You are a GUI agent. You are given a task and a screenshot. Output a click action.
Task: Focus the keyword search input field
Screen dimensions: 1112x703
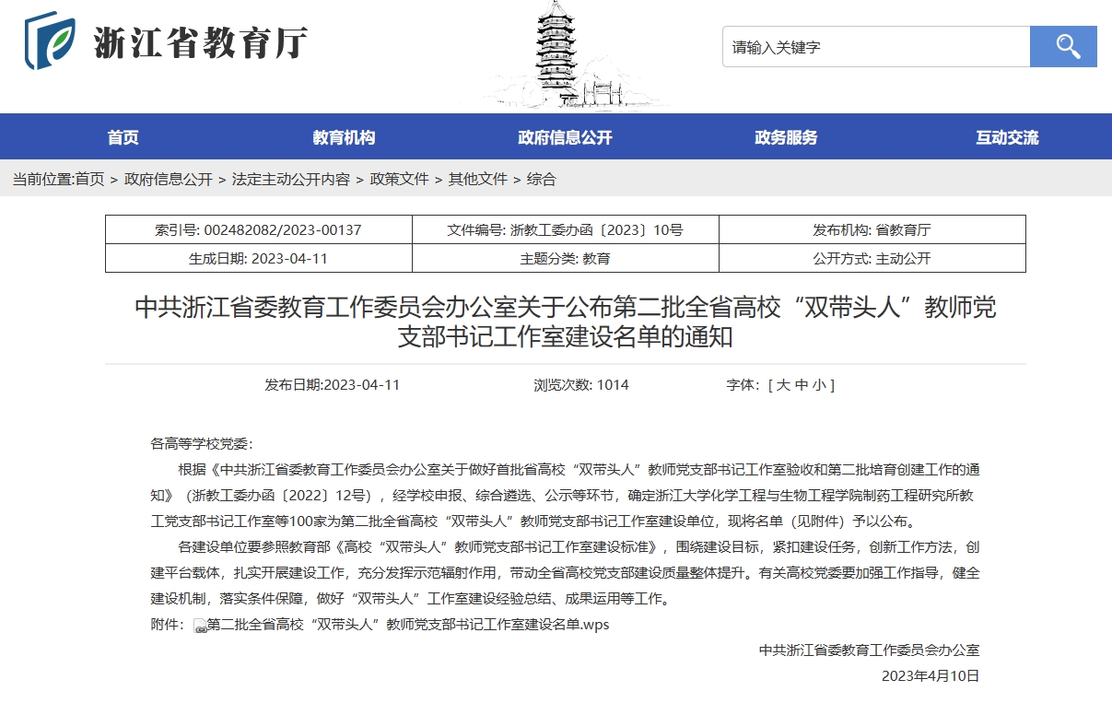(875, 47)
